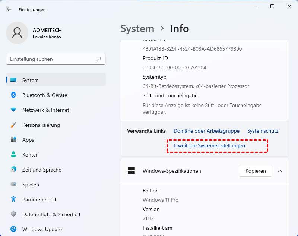
Task: Click the Spielen gamepad icon
Action: 14,185
